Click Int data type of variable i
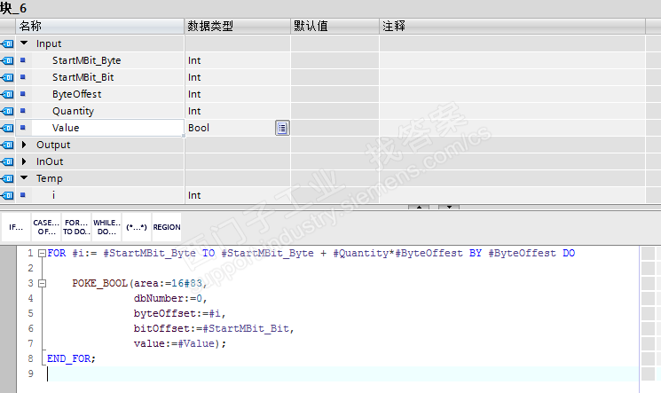 click(x=194, y=195)
